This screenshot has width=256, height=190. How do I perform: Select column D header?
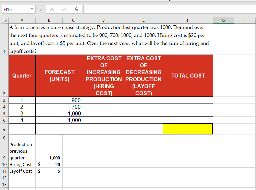104,20
